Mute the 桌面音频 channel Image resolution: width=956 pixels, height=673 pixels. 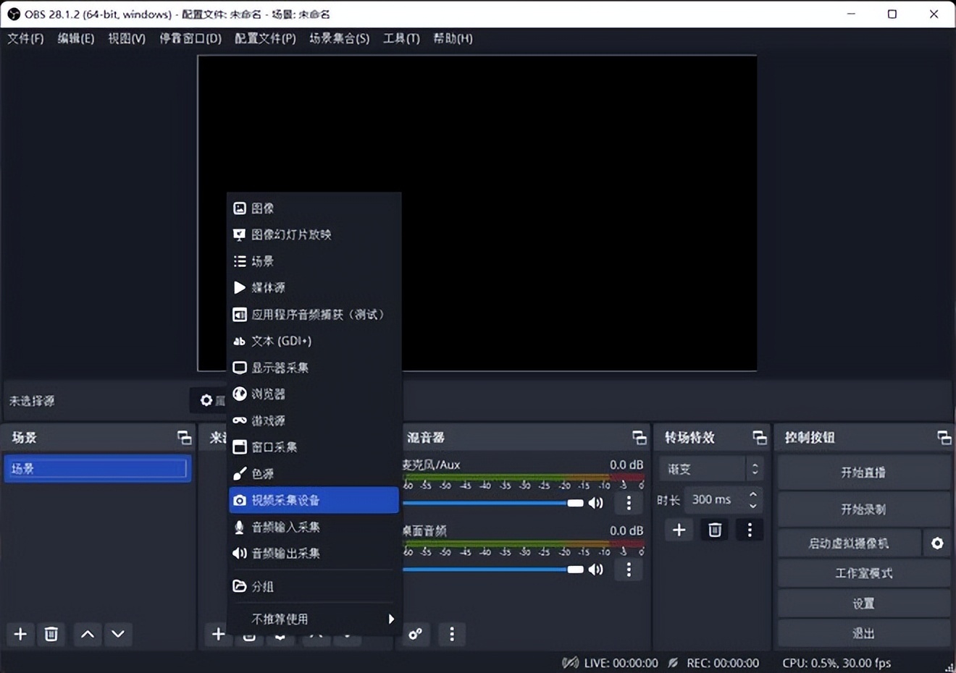(596, 570)
